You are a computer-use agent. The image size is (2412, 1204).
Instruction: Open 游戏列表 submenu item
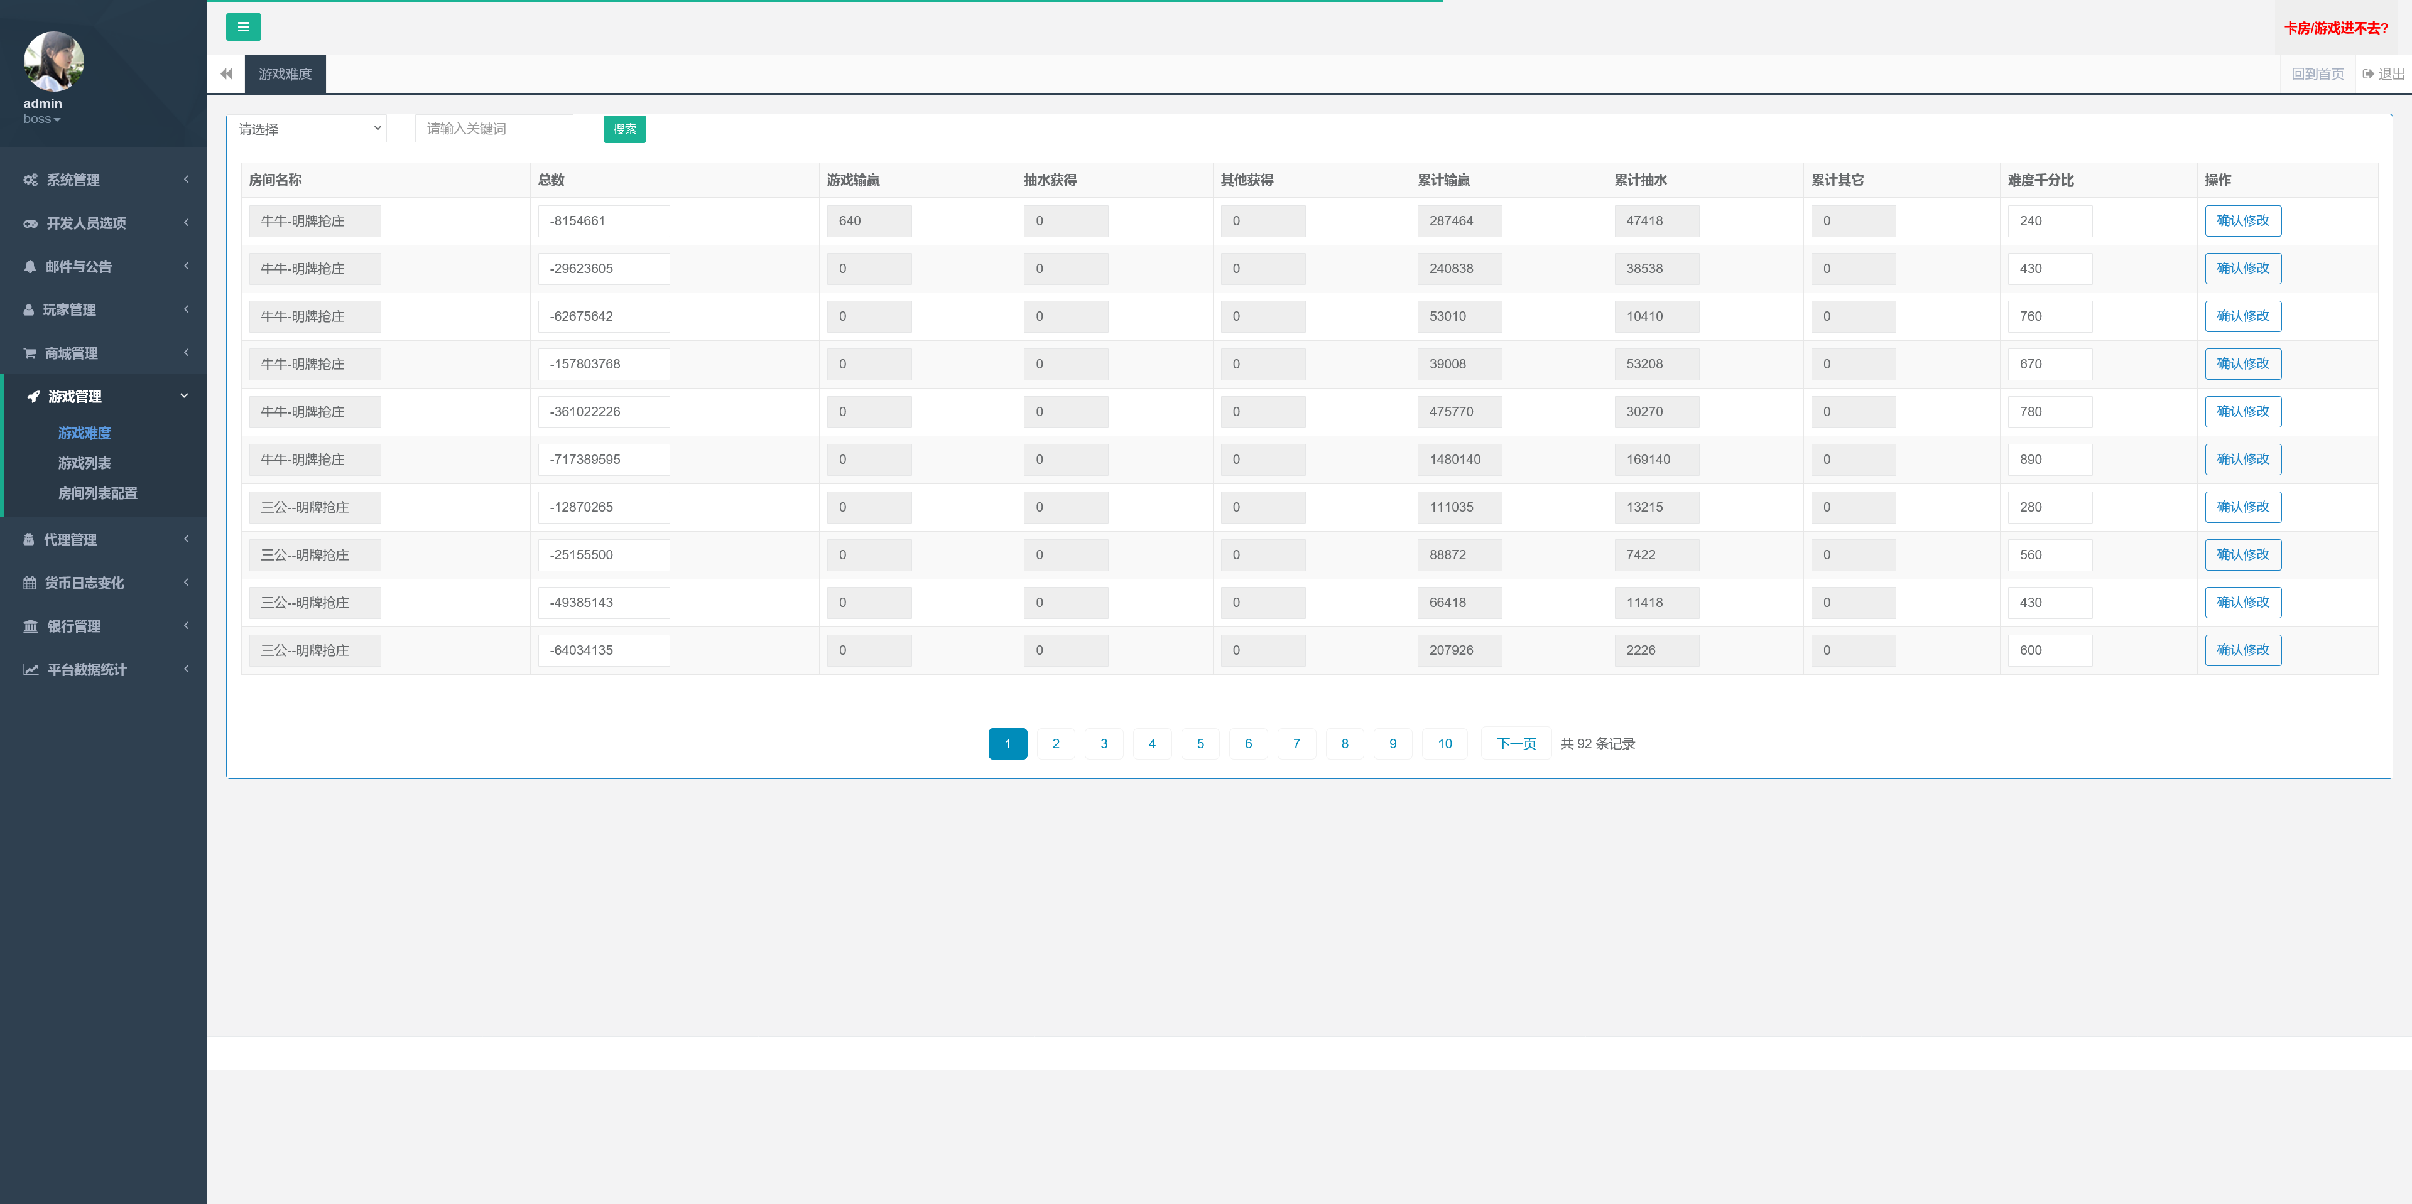(84, 463)
